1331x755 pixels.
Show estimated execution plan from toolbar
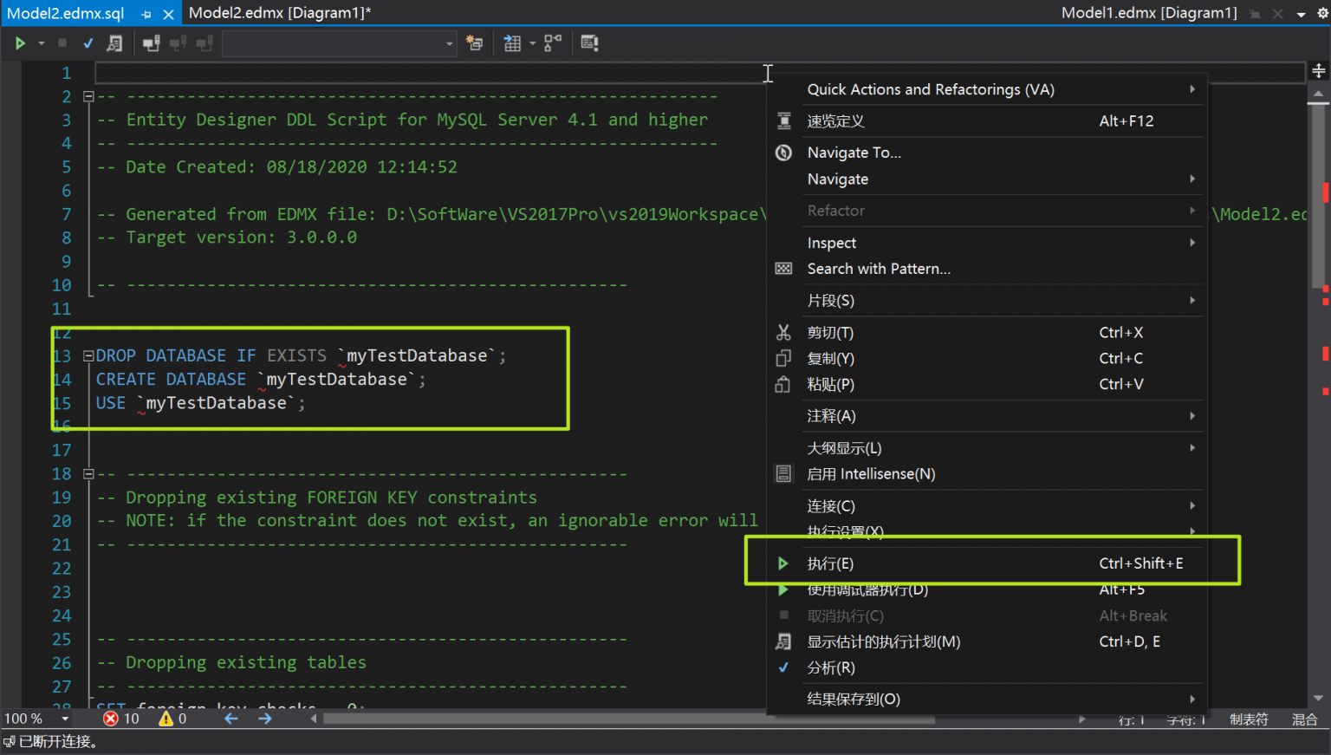point(114,43)
